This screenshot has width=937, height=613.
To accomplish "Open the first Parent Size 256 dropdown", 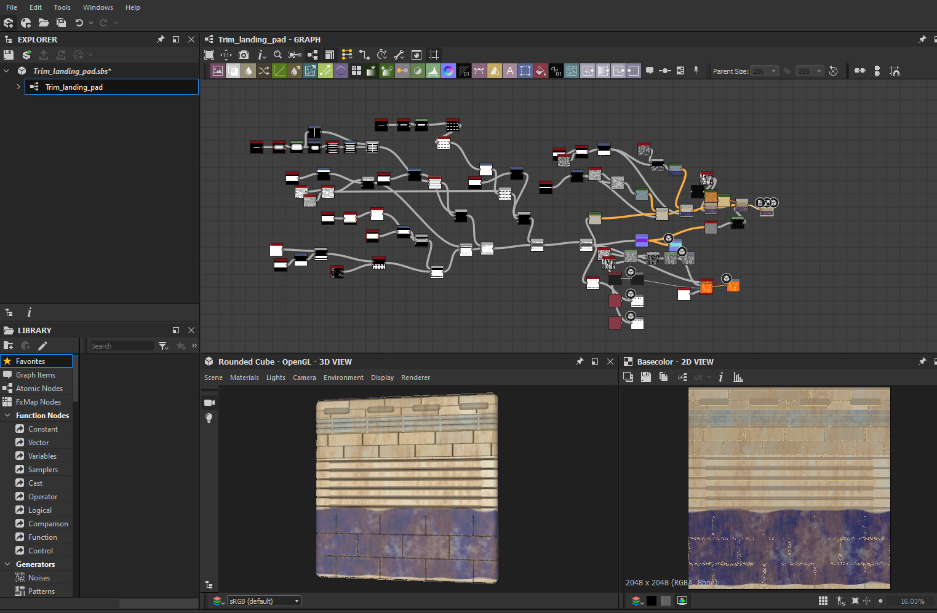I will (765, 71).
